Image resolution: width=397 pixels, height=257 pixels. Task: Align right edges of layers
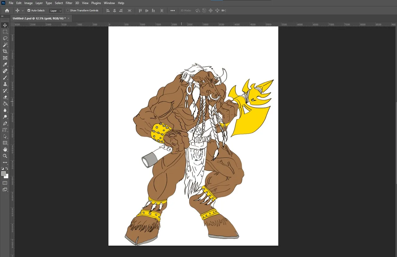(x=121, y=11)
